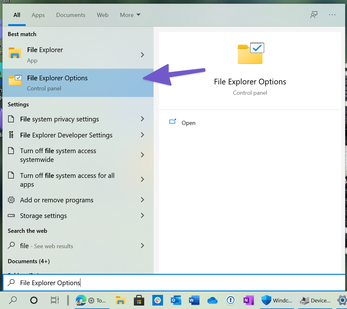
Task: Open Settings gear on taskbar edge
Action: [342, 300]
